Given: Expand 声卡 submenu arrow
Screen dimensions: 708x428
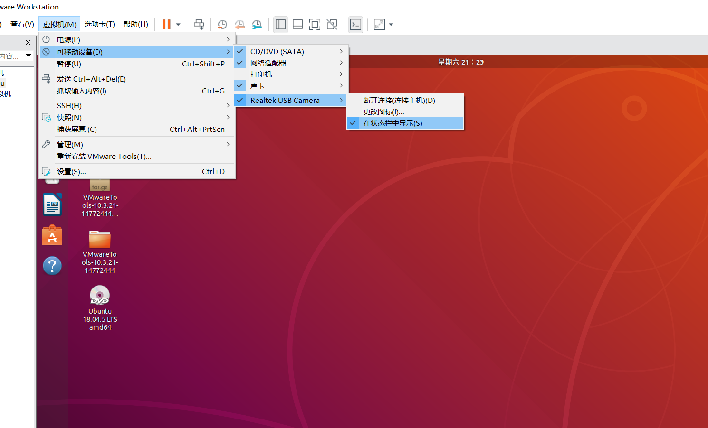Looking at the screenshot, I should [x=341, y=85].
